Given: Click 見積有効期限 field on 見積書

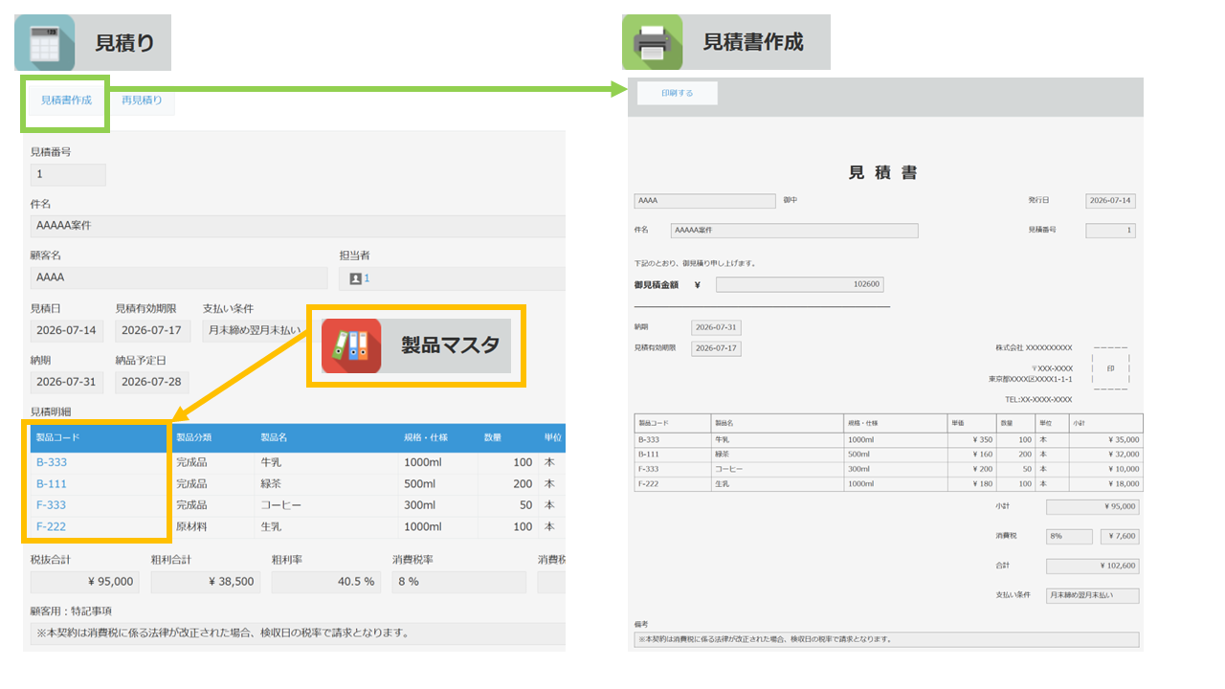Looking at the screenshot, I should click(x=717, y=348).
